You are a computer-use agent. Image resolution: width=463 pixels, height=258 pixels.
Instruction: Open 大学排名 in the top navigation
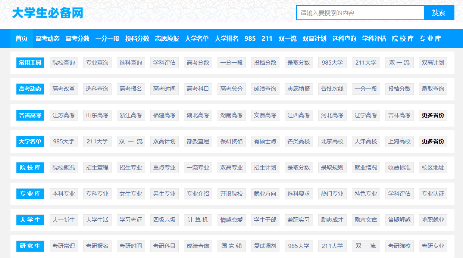tap(226, 38)
